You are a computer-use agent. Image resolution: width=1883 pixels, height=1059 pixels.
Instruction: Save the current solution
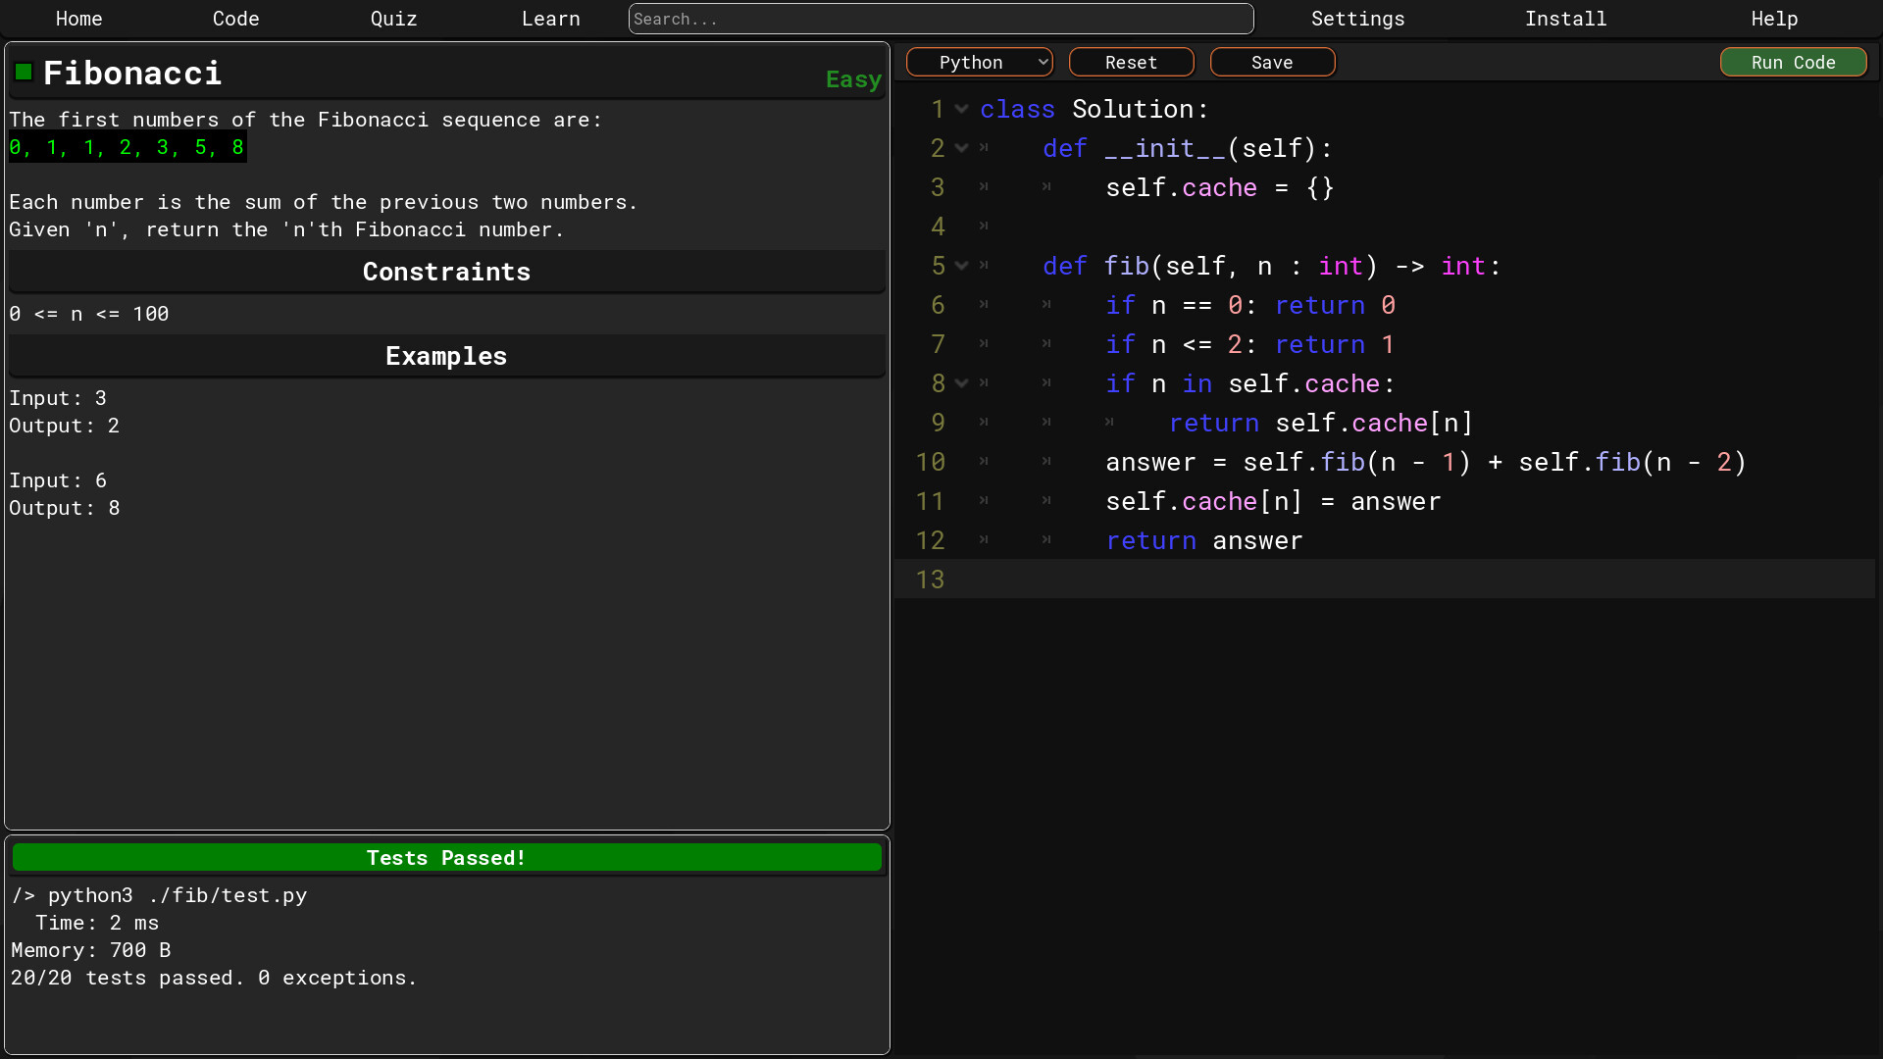[x=1272, y=62]
